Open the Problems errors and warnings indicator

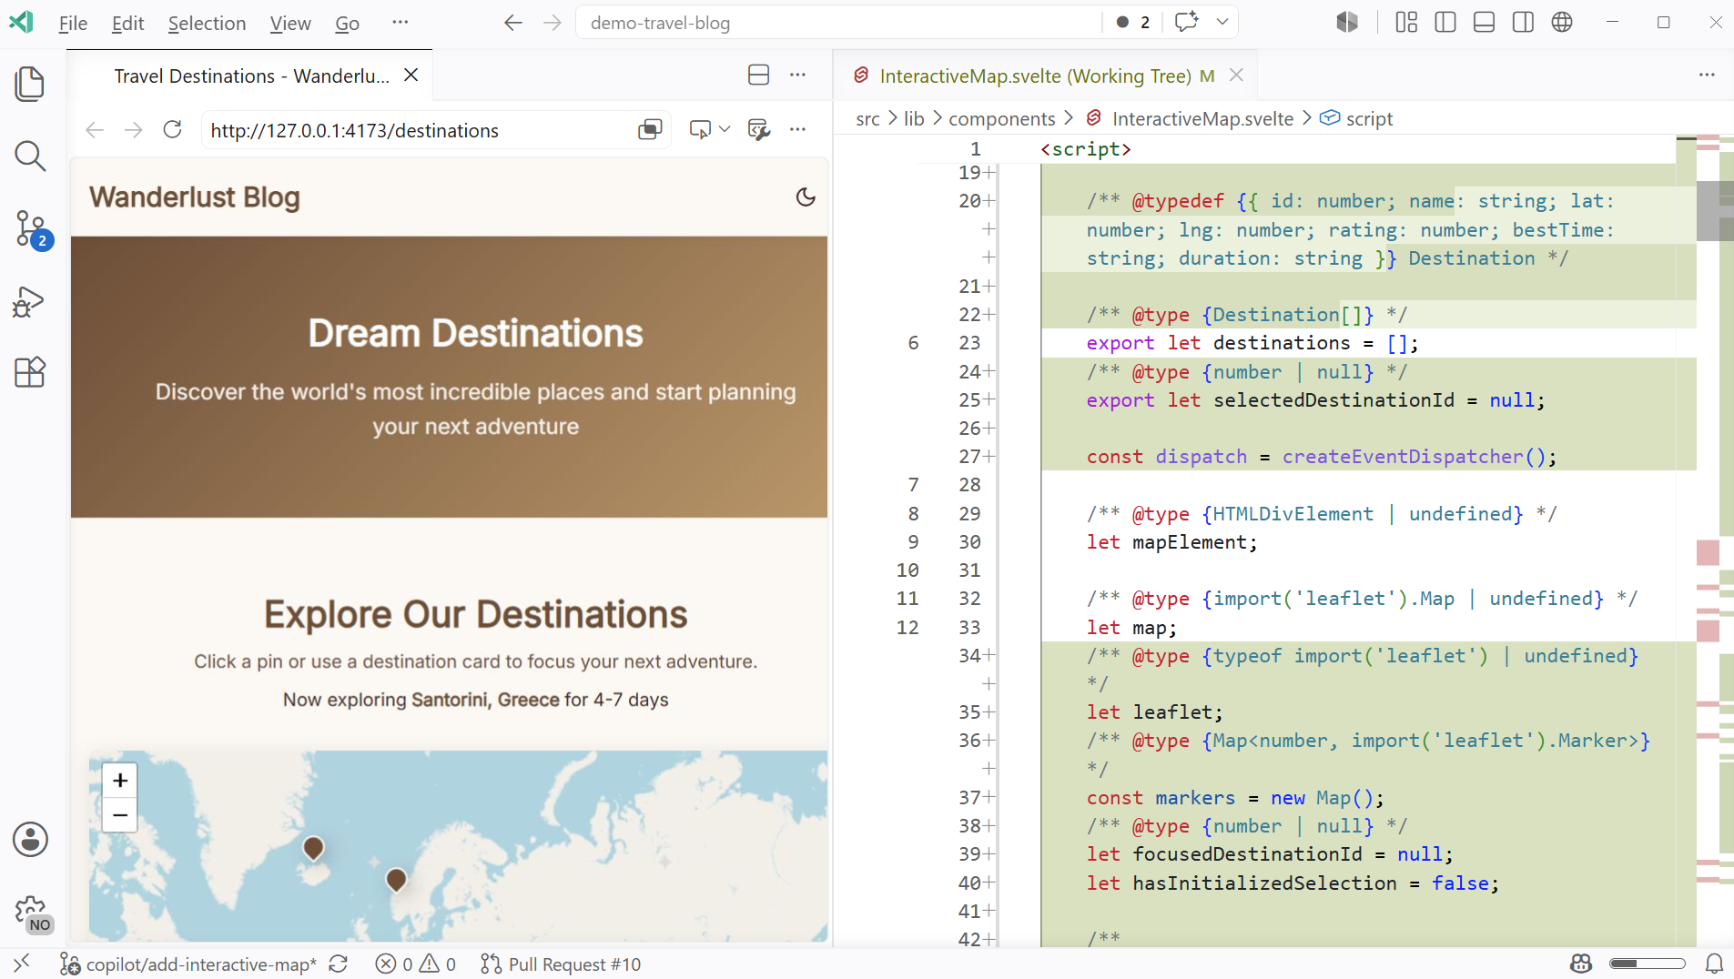click(416, 964)
